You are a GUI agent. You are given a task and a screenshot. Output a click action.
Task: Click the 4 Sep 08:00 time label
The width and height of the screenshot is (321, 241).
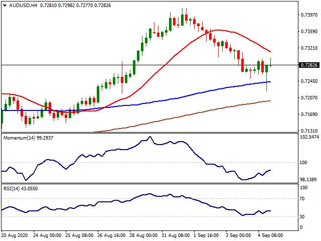[270, 235]
